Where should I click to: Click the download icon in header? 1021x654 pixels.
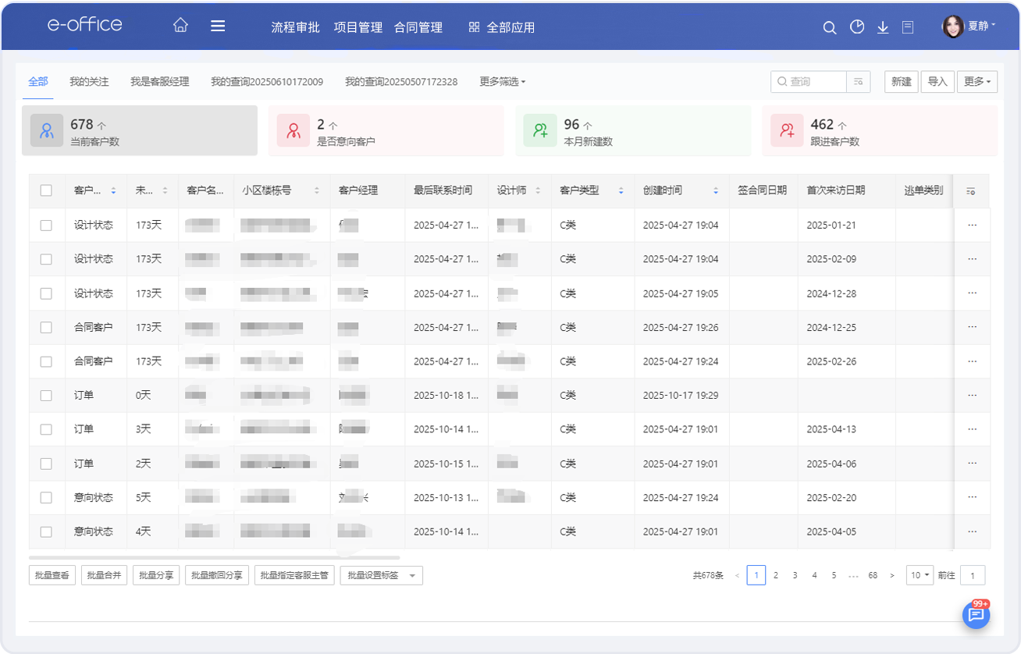(x=883, y=27)
